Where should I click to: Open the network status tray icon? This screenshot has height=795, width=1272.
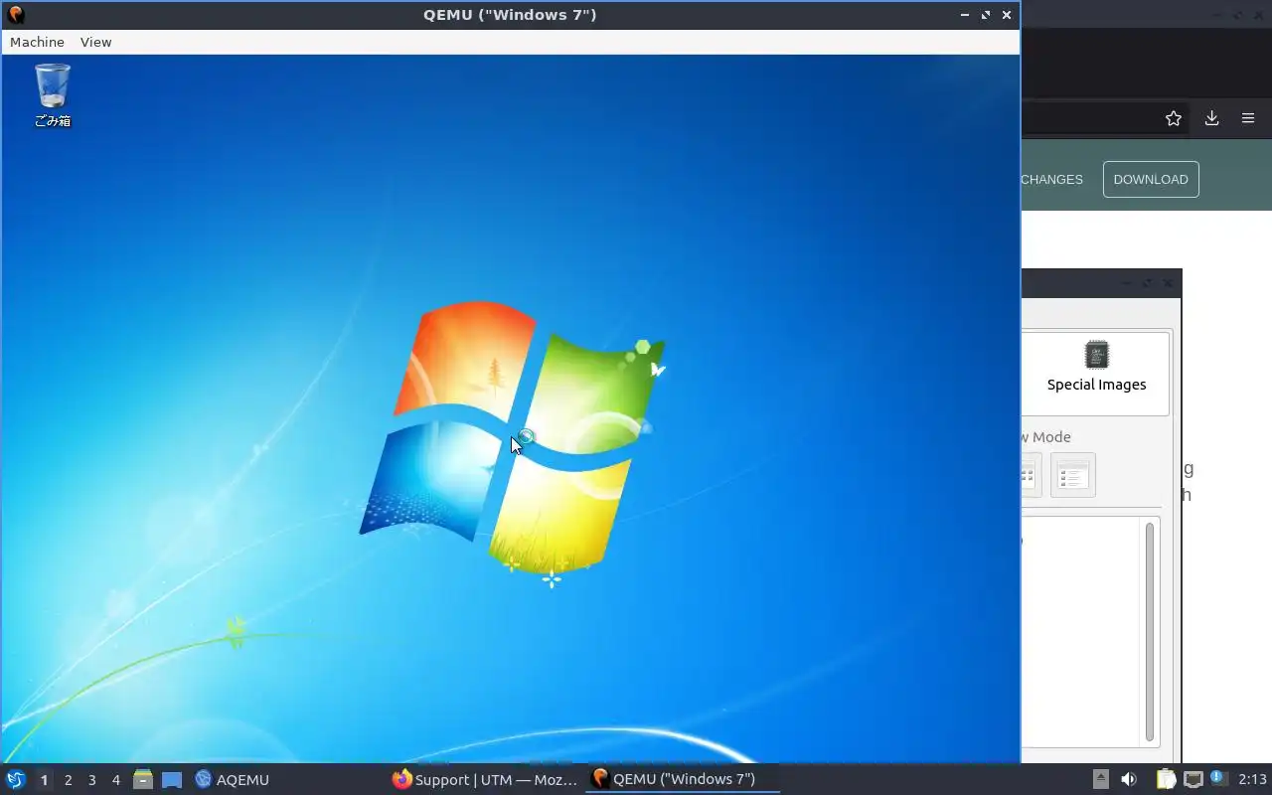click(1193, 779)
